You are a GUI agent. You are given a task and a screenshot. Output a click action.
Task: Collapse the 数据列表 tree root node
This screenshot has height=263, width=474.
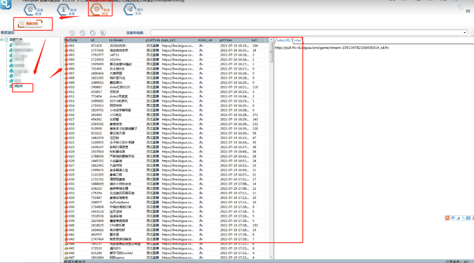pos(2,40)
